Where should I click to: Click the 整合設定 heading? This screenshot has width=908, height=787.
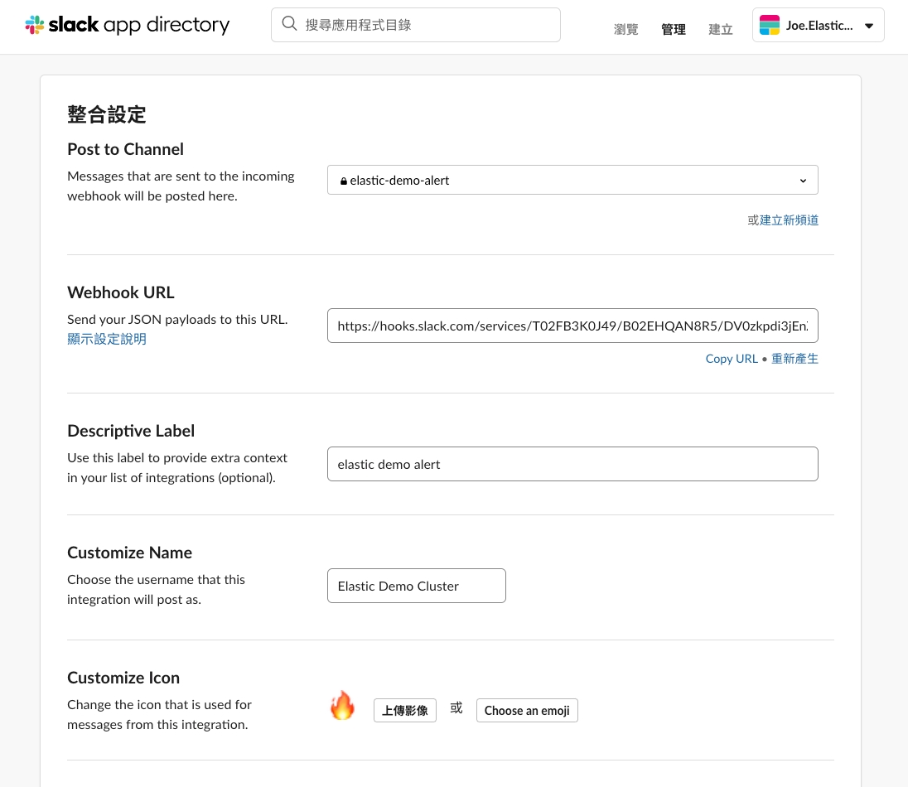[x=107, y=114]
